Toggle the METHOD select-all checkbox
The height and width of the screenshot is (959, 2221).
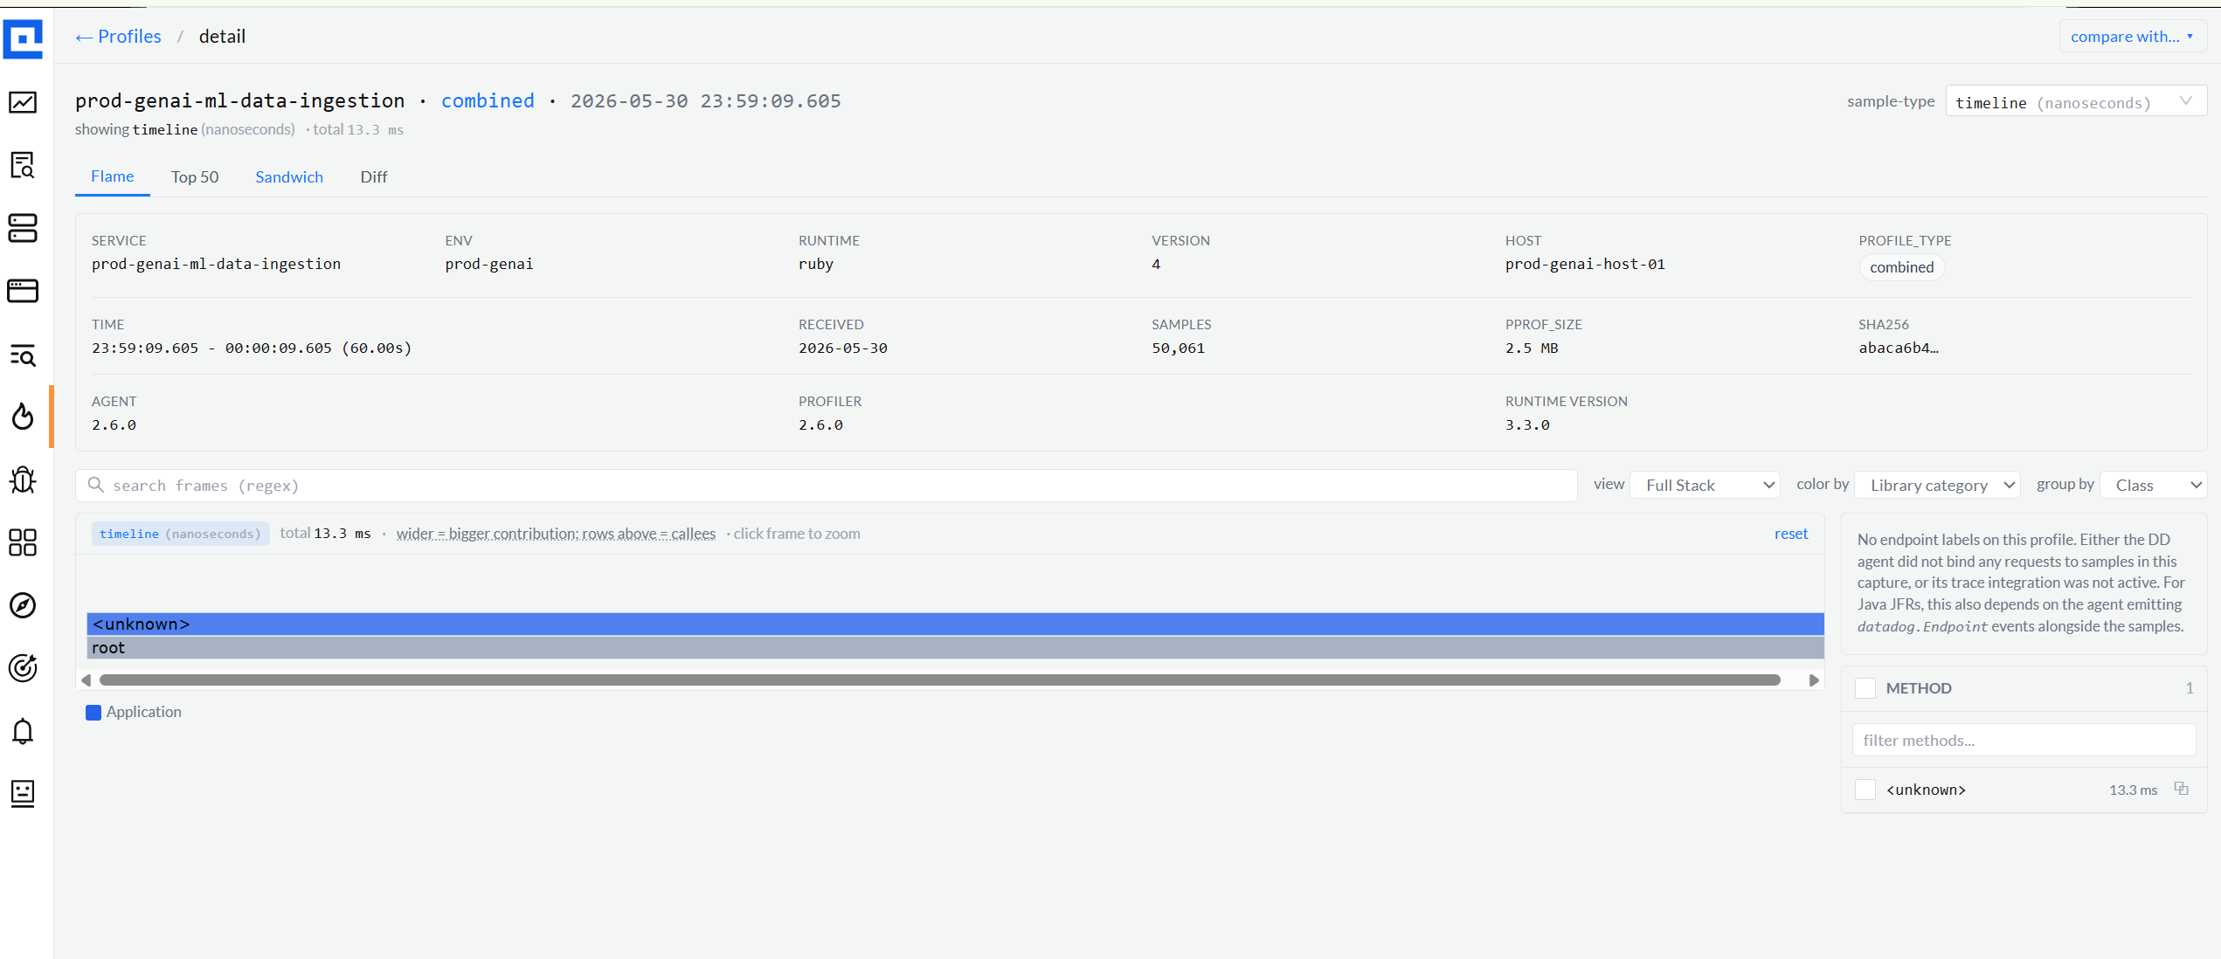[1865, 688]
